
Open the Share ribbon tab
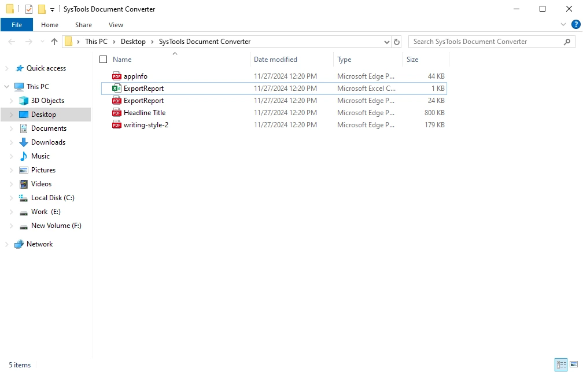click(83, 25)
